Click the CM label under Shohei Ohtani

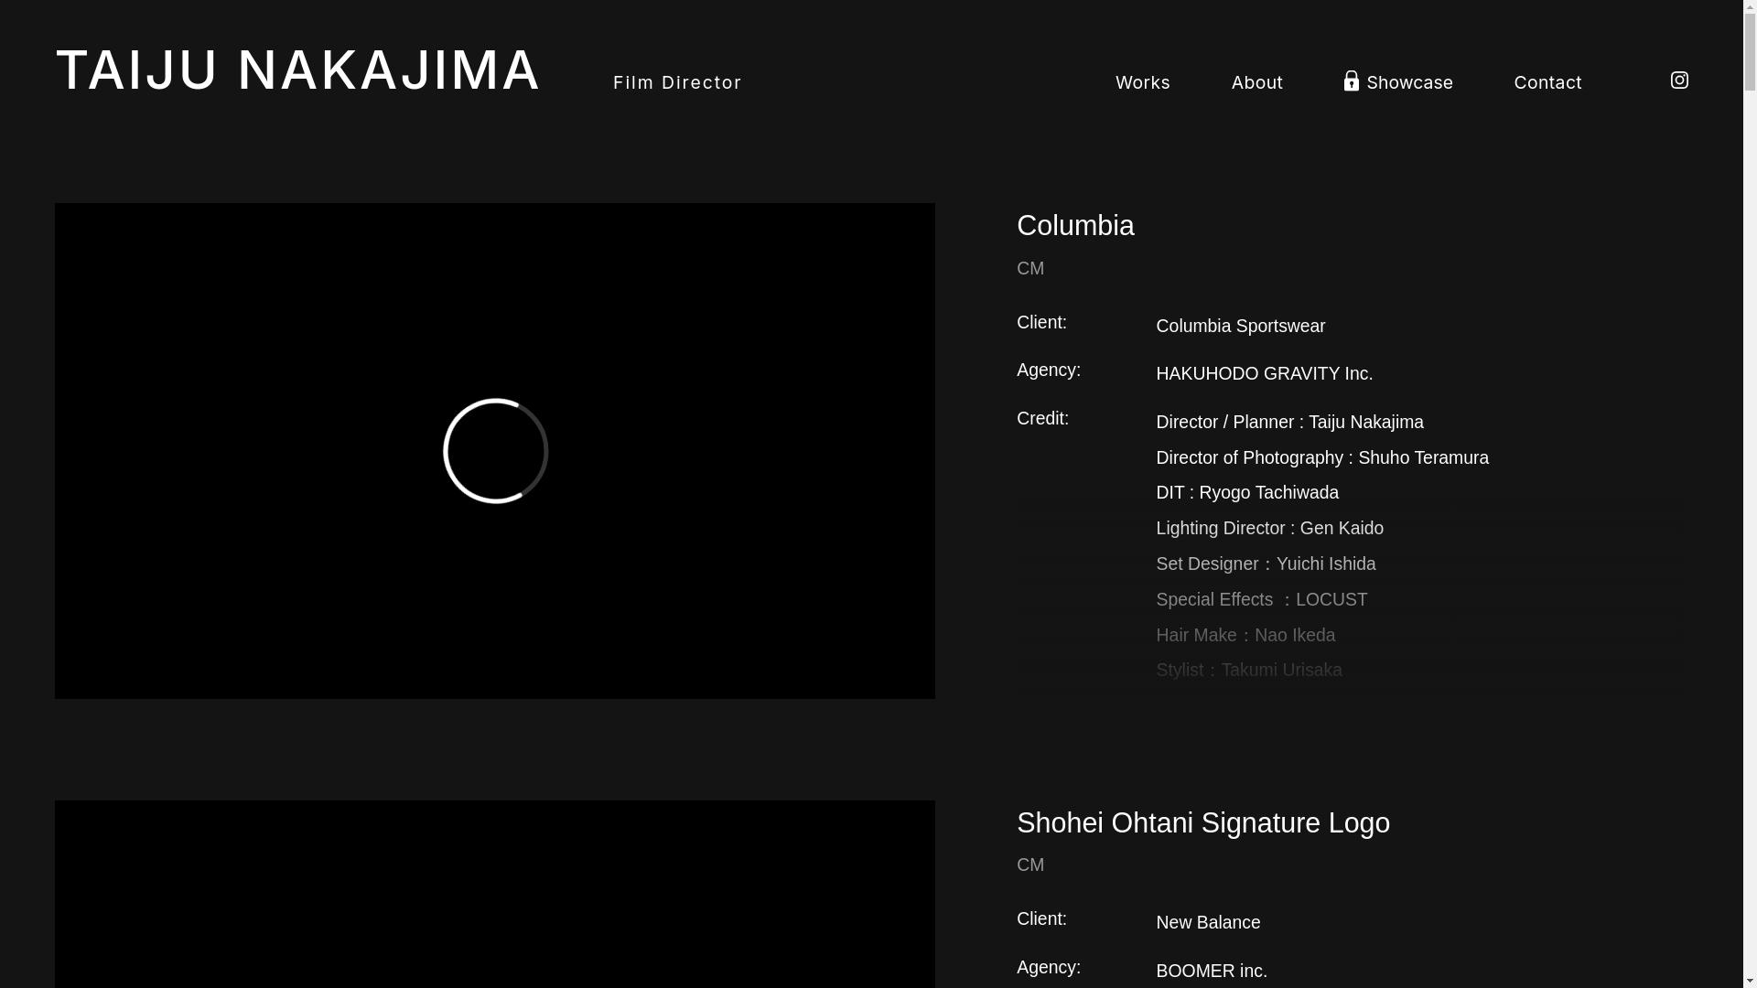pyautogui.click(x=1030, y=864)
